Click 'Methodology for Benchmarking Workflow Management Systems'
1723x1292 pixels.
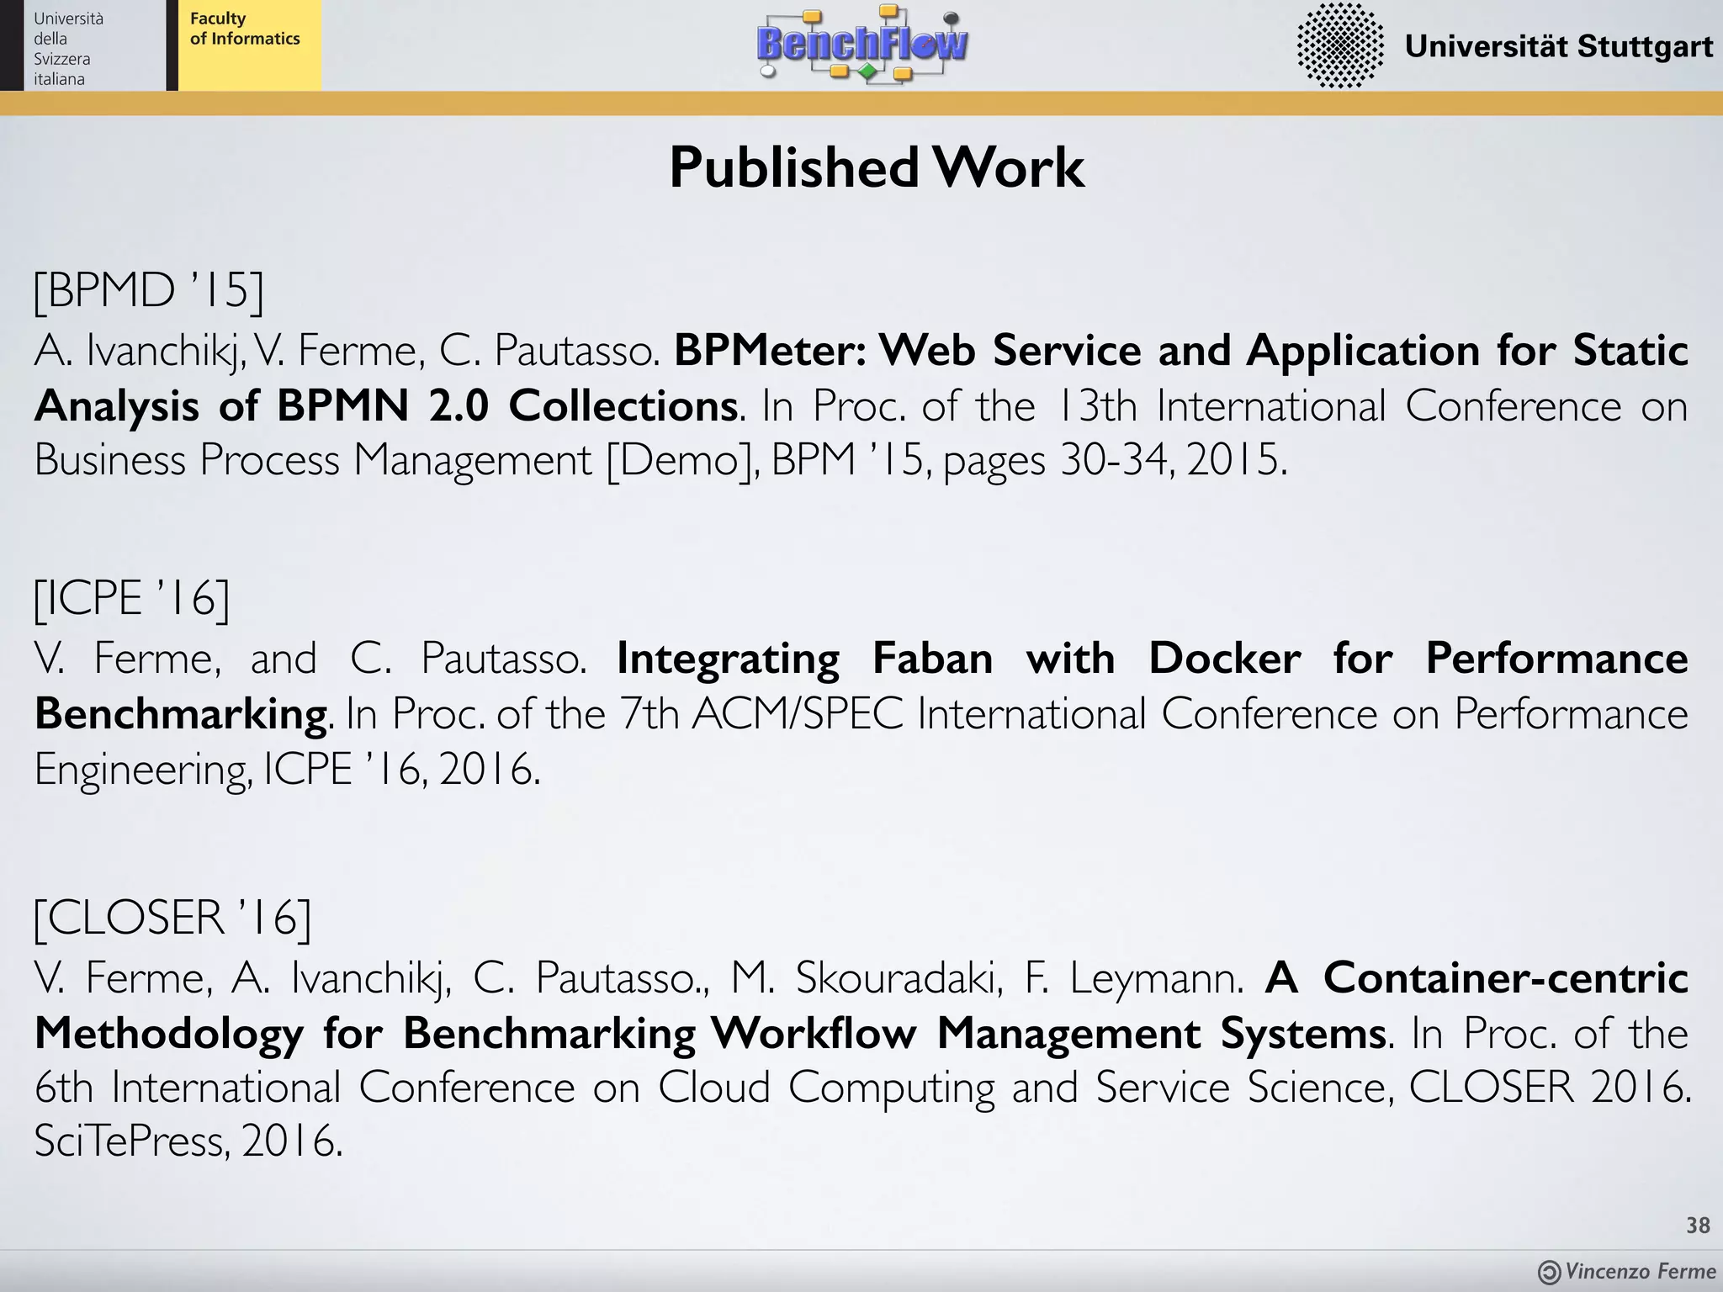point(711,1033)
